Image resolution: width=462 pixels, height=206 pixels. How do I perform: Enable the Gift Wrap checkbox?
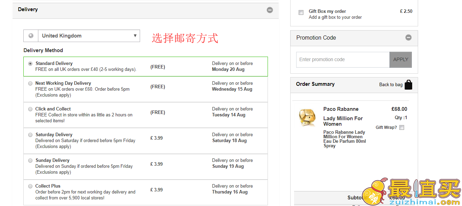pos(402,127)
